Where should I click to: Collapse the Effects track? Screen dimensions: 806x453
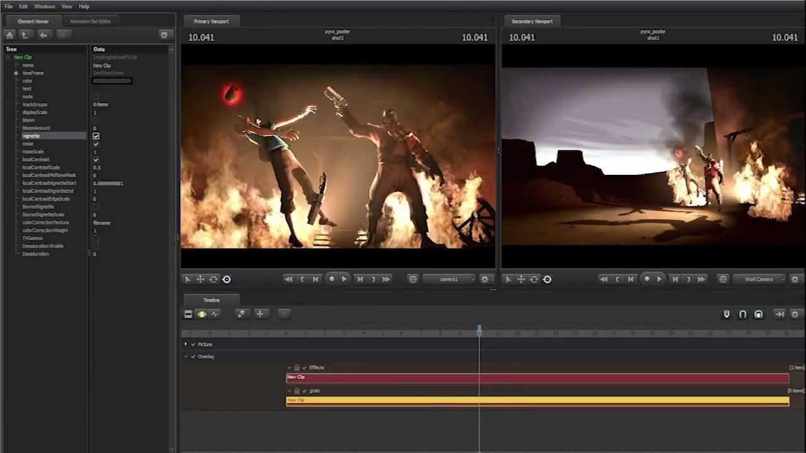290,368
